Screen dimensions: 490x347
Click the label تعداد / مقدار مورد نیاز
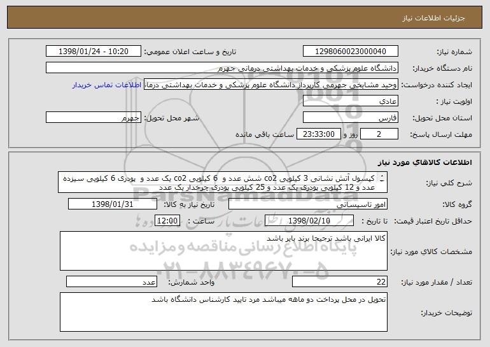pyautogui.click(x=437, y=282)
